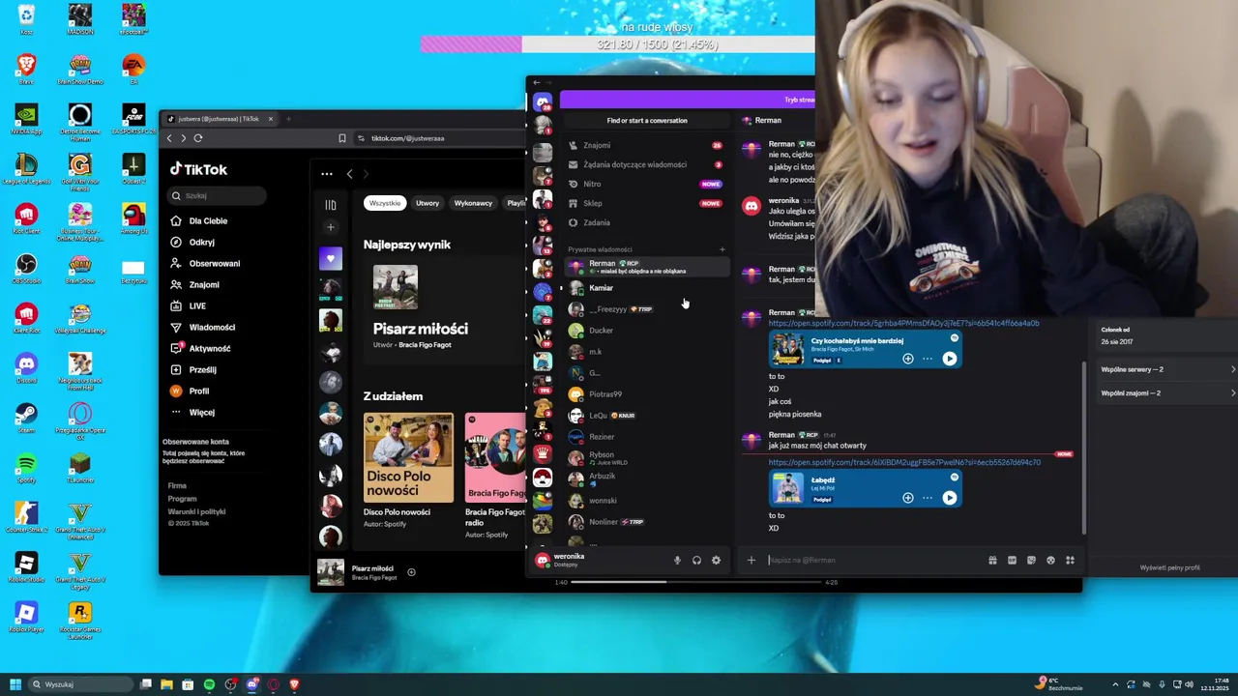Open Nitro page in Discord
This screenshot has height=696, width=1238.
tap(647, 184)
